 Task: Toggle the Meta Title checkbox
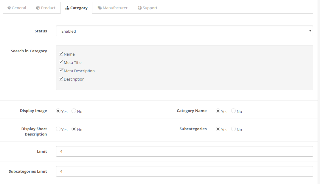click(x=61, y=62)
